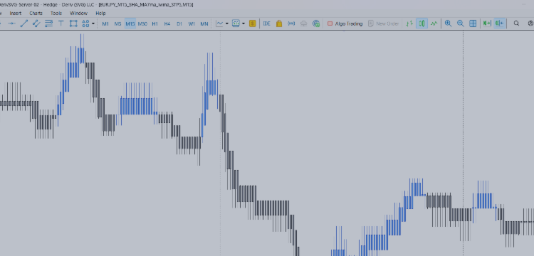
Task: Click the New Order button
Action: point(383,23)
